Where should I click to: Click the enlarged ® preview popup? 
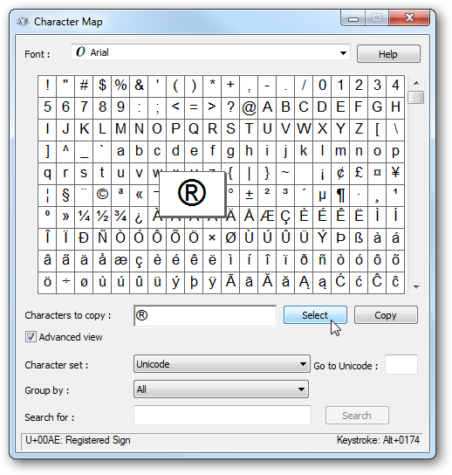192,194
